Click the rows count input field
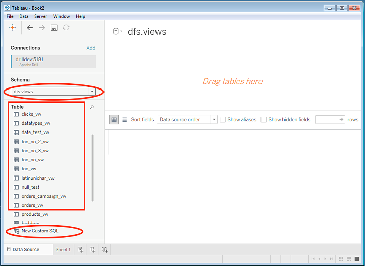 [x=326, y=120]
